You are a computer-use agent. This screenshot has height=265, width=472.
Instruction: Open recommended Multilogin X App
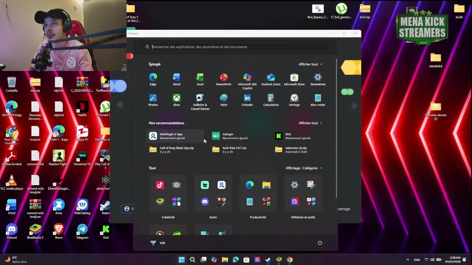(175, 136)
